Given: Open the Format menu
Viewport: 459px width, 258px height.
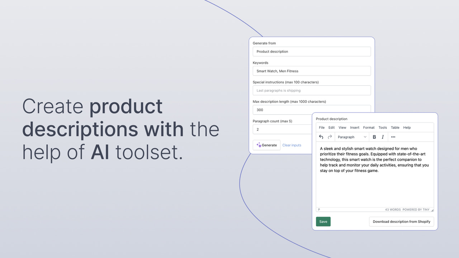Looking at the screenshot, I should [x=369, y=127].
